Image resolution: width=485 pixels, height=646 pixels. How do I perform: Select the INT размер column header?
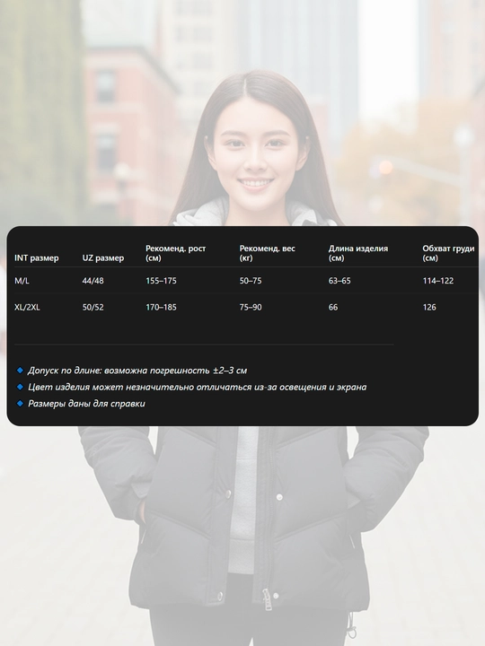tap(36, 258)
